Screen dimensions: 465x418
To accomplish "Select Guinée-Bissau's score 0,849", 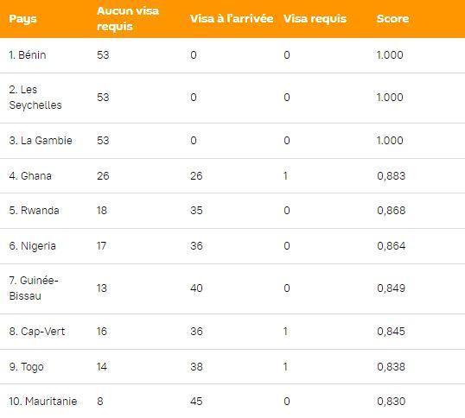I will [x=391, y=288].
